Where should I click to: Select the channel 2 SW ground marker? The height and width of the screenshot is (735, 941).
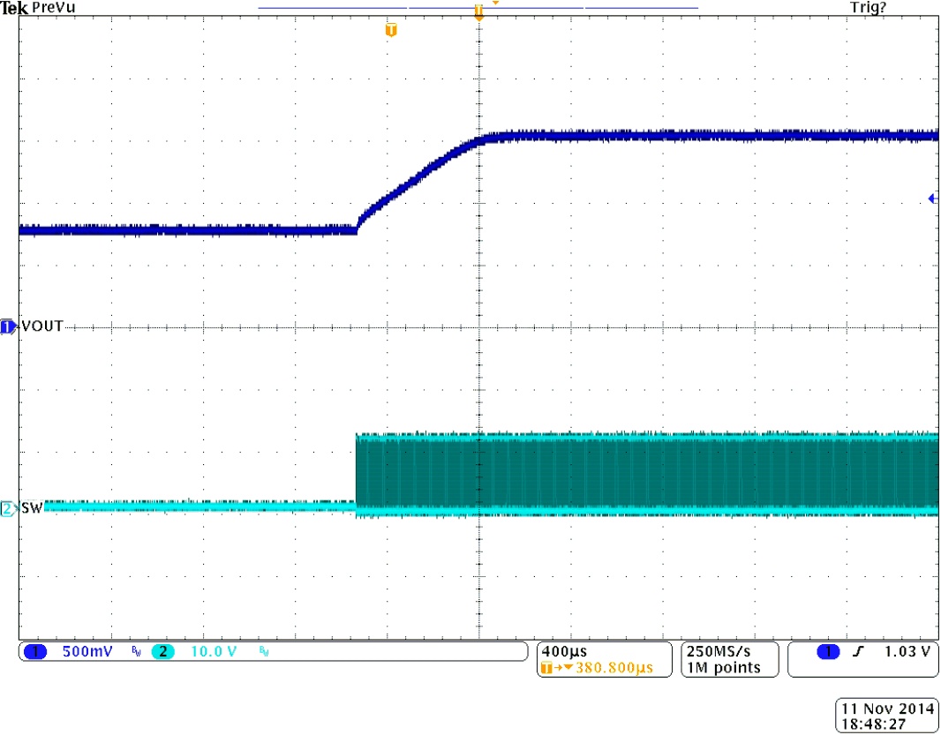(8, 508)
